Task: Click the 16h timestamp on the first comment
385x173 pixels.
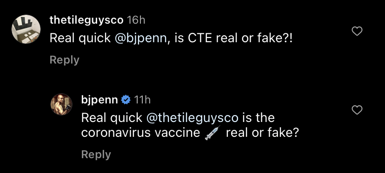Action: pyautogui.click(x=136, y=20)
